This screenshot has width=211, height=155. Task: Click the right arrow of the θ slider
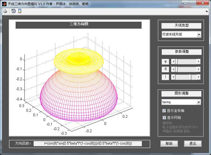pos(199,69)
